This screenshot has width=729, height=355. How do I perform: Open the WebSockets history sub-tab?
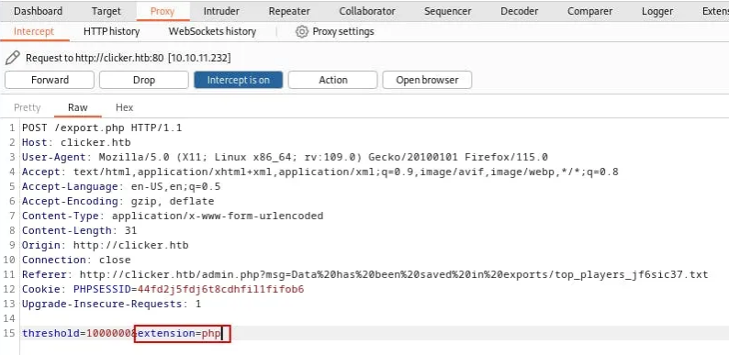(x=212, y=31)
